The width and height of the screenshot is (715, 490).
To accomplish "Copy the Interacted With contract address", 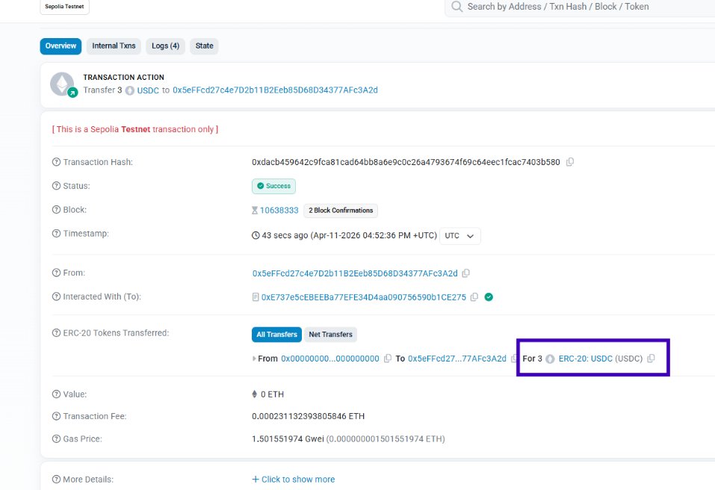I will coord(474,297).
